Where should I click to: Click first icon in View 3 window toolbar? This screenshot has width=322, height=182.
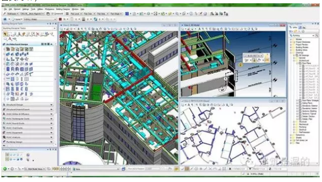(x=182, y=105)
